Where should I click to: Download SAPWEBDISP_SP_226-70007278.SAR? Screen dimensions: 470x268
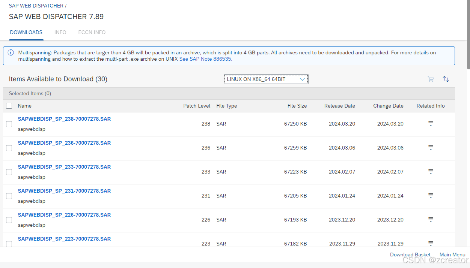[x=64, y=215]
